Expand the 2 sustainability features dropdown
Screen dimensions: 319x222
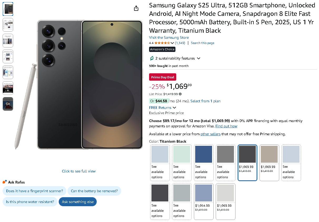pos(199,58)
